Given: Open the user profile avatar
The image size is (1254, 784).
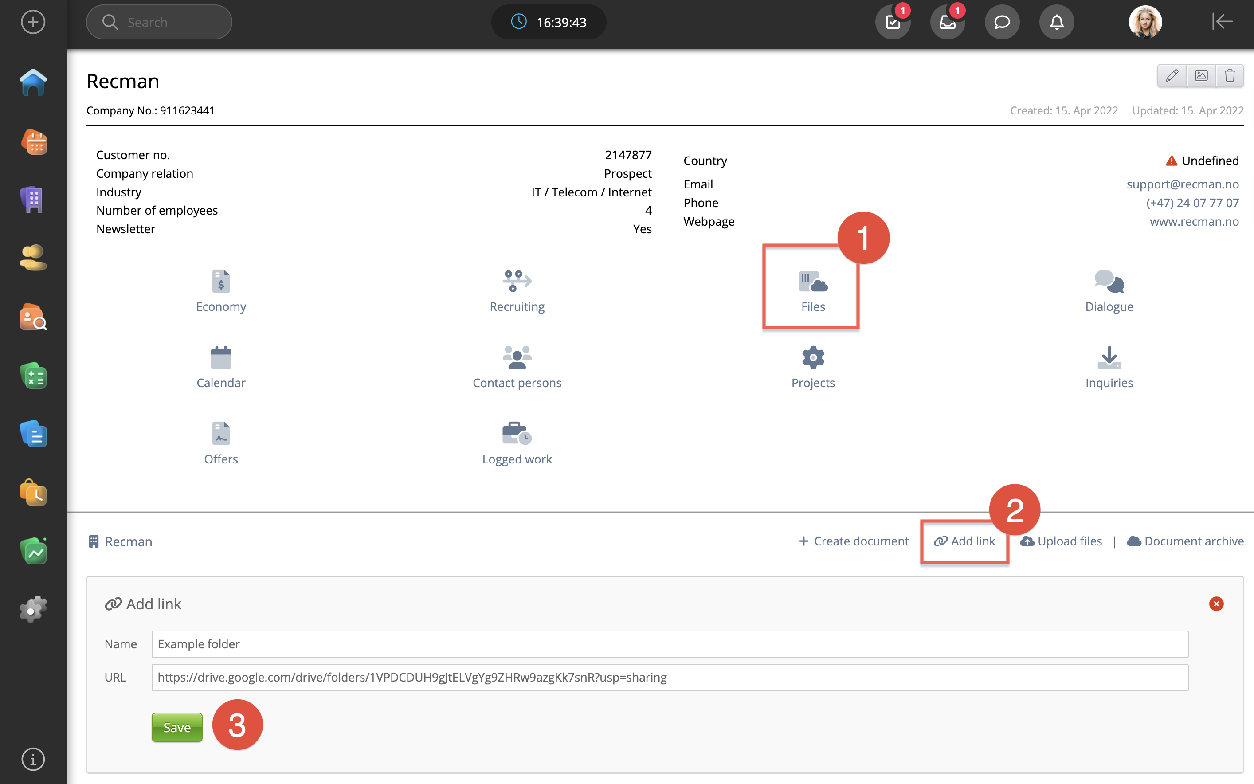Looking at the screenshot, I should click(x=1145, y=22).
